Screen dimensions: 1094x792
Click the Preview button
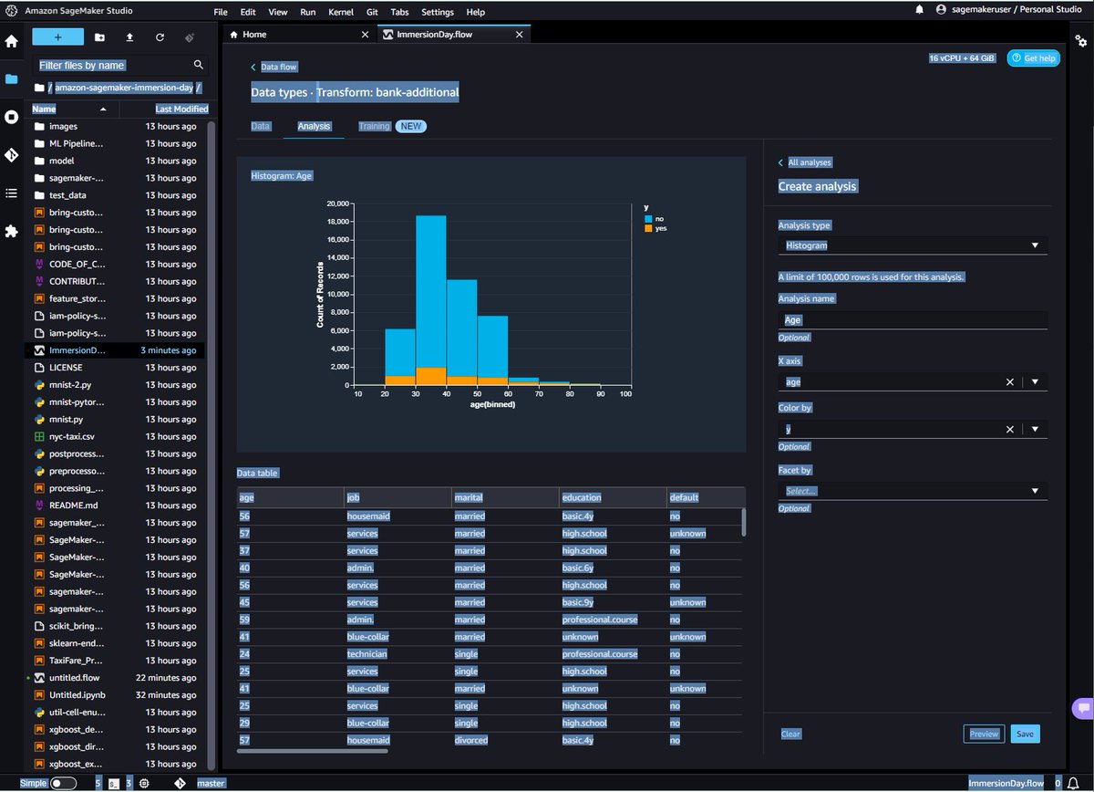coord(984,734)
